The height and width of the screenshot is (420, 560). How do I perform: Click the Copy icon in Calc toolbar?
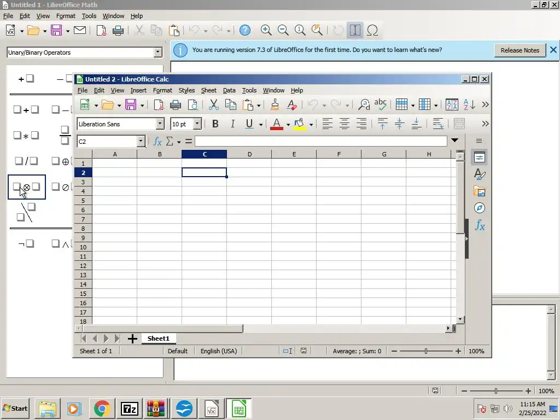pos(231,104)
